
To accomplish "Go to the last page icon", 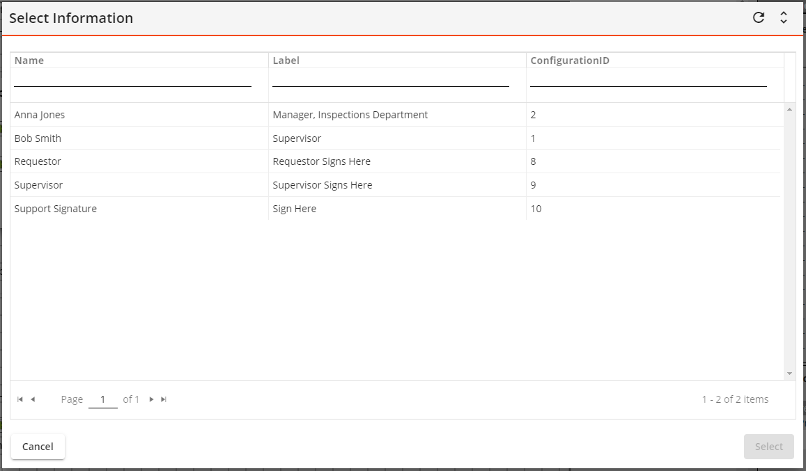I will click(x=164, y=399).
